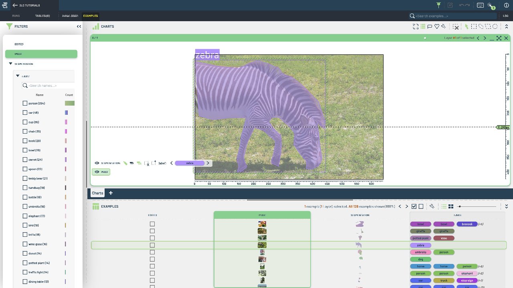
Task: Click the info icon in top bar
Action: point(506,5)
